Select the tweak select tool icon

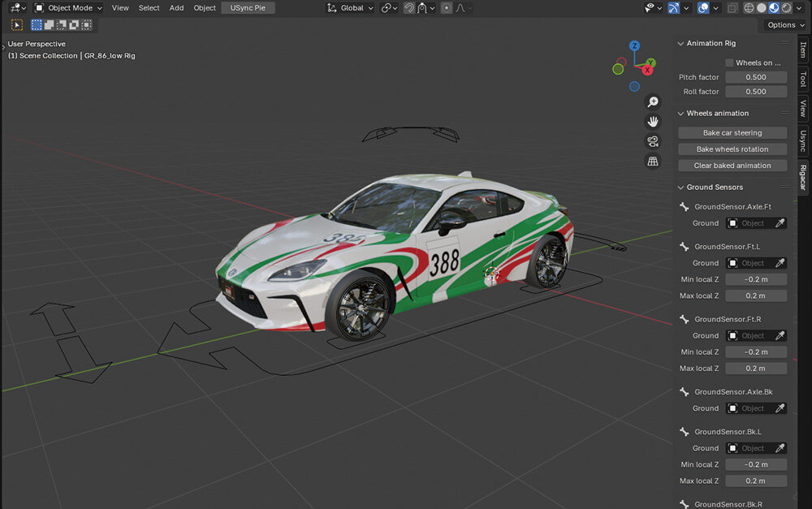[16, 25]
